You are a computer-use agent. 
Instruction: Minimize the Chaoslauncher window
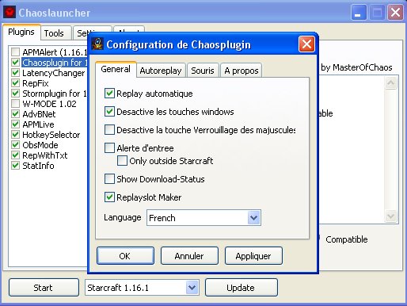pyautogui.click(x=359, y=13)
